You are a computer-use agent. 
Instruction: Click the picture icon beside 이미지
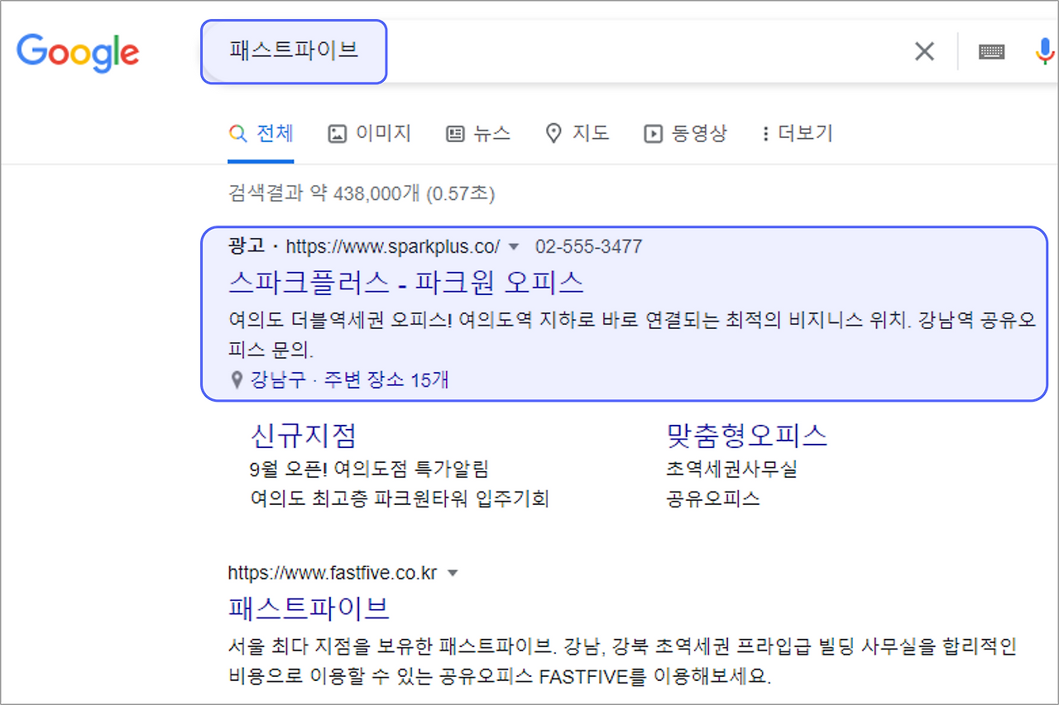[x=336, y=132]
